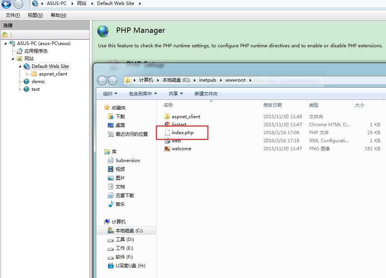The height and width of the screenshot is (278, 386).
Task: Click the connect icon in Connections toolbar
Action: pos(5,35)
